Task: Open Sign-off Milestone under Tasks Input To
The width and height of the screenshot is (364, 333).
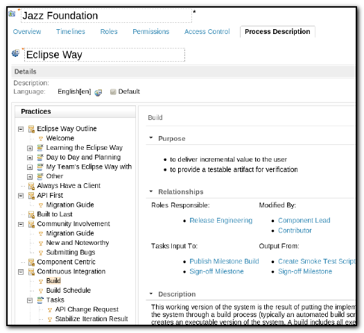Action: 216,271
